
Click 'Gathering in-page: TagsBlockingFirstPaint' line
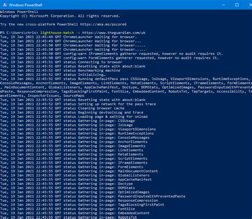coord(82,205)
